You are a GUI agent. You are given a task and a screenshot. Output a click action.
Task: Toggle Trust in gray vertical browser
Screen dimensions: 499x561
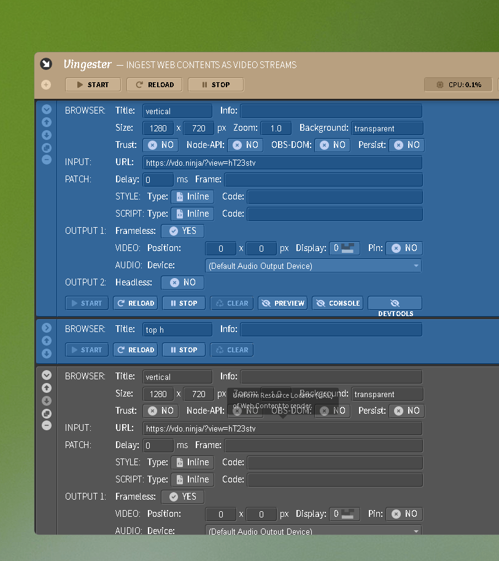coord(161,411)
